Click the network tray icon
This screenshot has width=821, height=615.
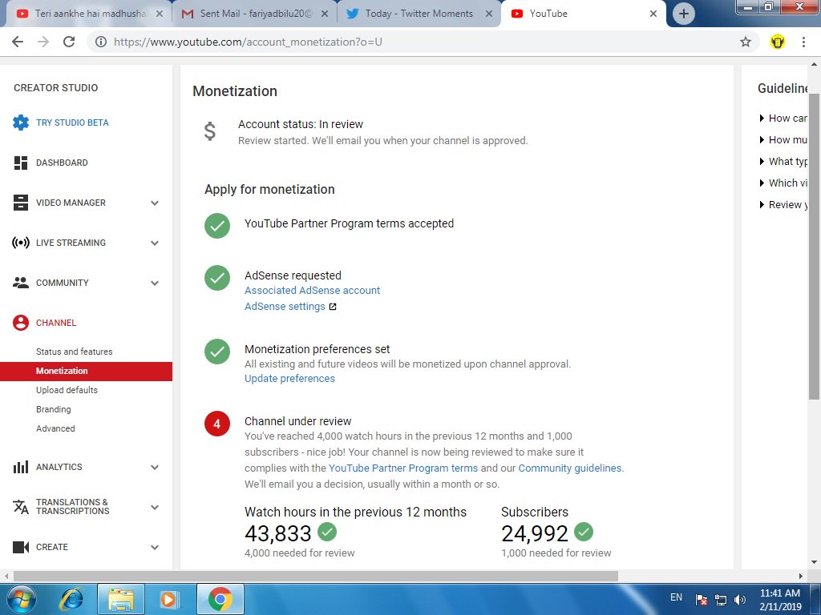[x=721, y=600]
